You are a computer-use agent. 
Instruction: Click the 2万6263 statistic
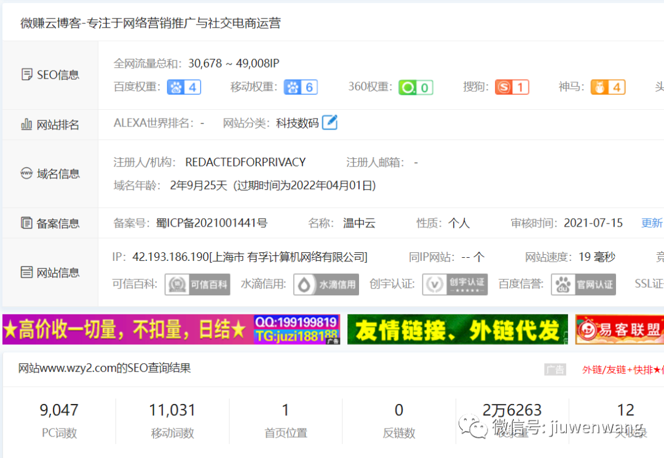[512, 409]
